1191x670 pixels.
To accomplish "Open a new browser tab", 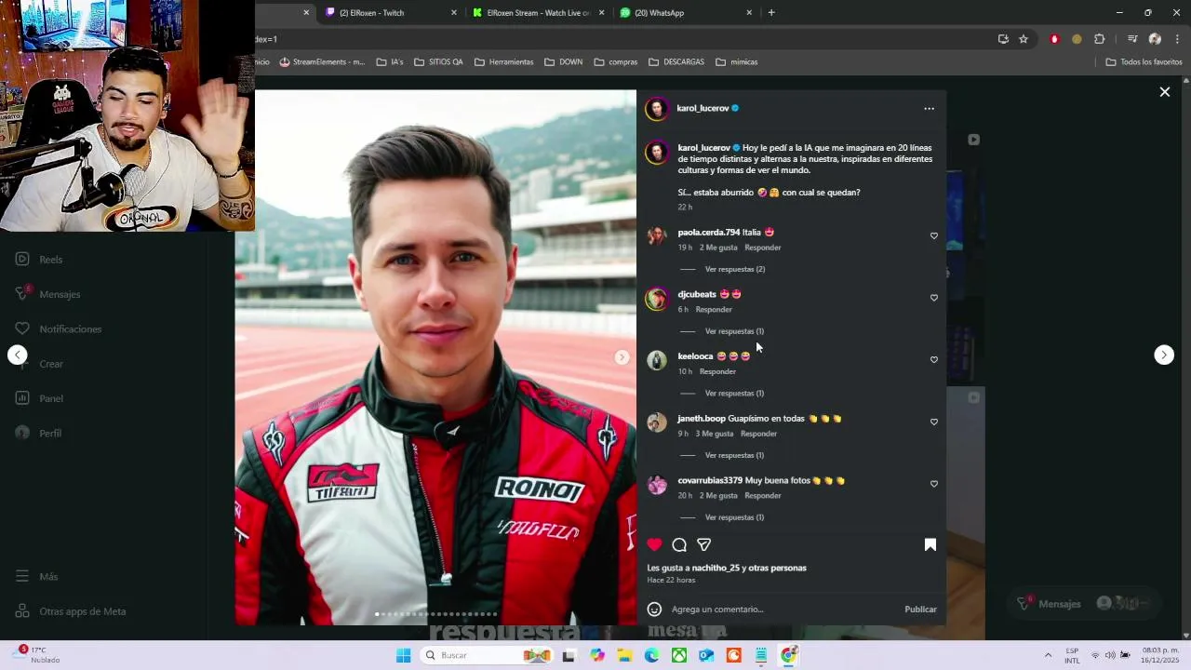I will click(x=771, y=13).
